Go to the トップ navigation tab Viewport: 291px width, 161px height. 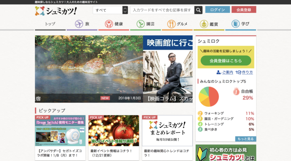50,24
